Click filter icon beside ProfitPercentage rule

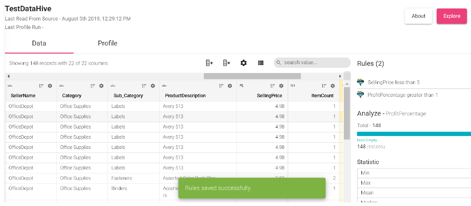click(x=361, y=95)
